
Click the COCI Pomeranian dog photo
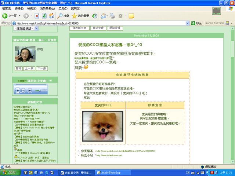(x=103, y=126)
